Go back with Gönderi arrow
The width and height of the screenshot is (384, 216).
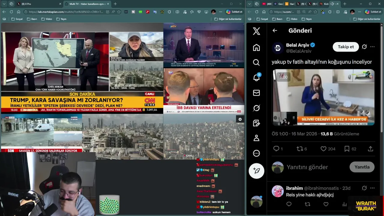coord(275,30)
